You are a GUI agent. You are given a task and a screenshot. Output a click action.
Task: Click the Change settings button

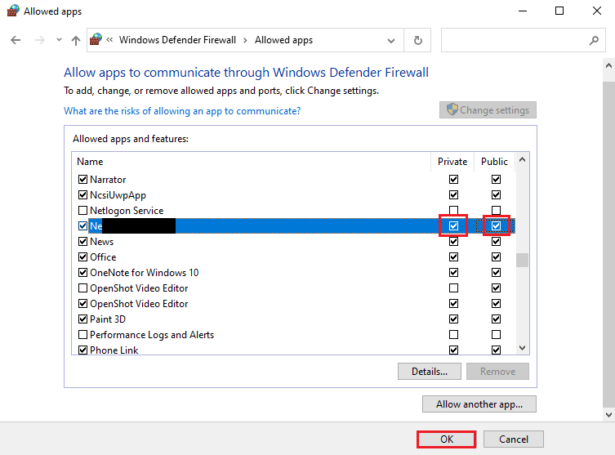[488, 110]
